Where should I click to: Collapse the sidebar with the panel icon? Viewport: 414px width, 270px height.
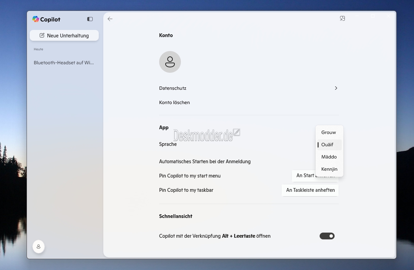pos(90,19)
